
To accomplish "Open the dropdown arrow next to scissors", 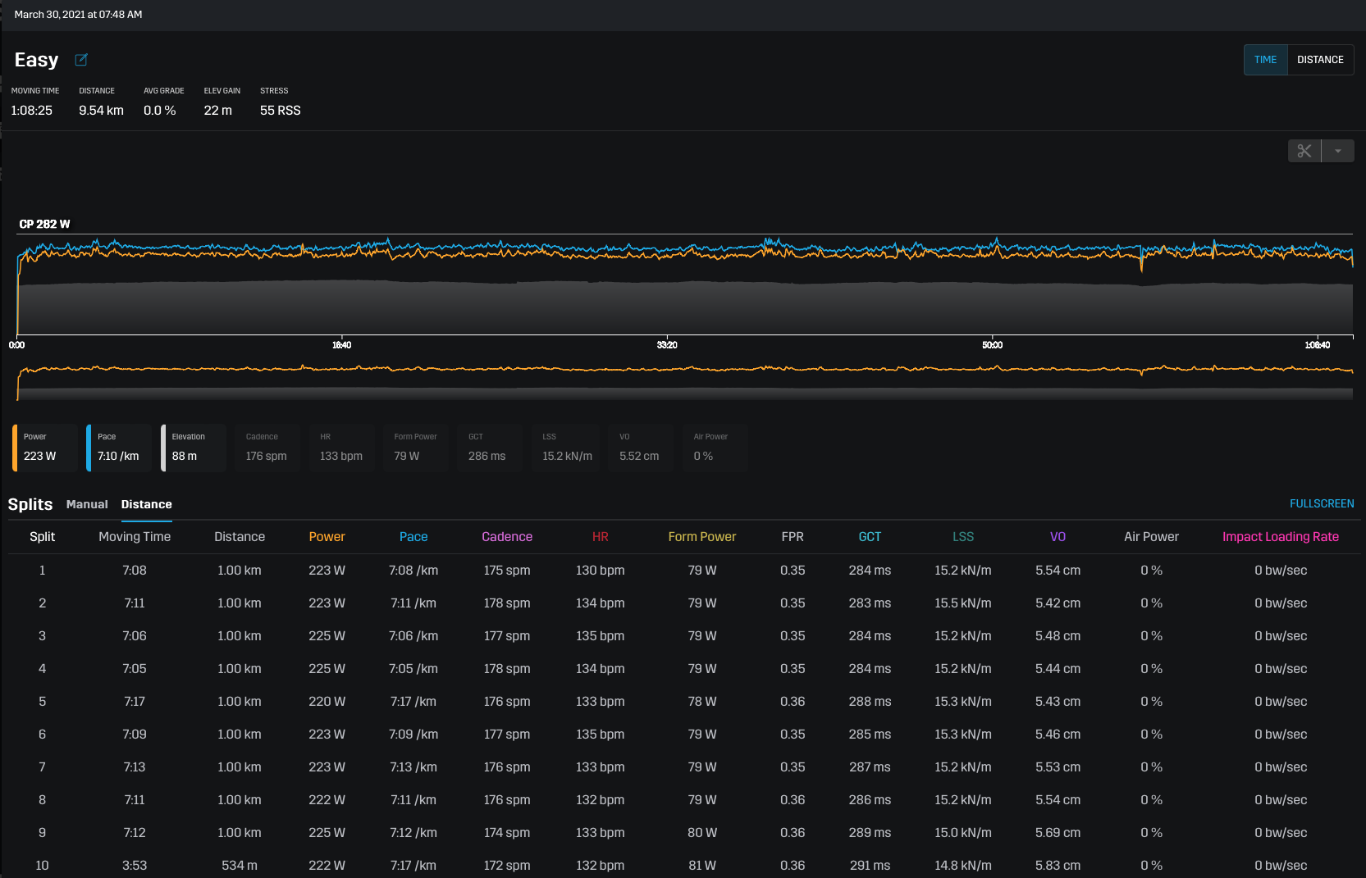I will tap(1338, 151).
